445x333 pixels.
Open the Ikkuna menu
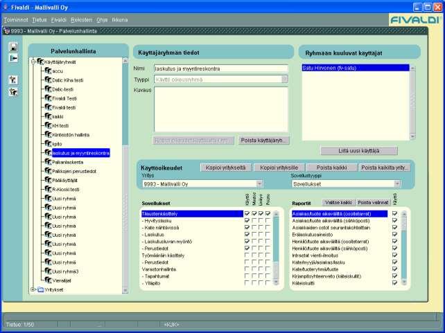[120, 20]
